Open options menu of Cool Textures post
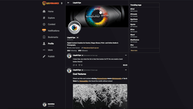This screenshot has height=109, width=193. point(126,70)
